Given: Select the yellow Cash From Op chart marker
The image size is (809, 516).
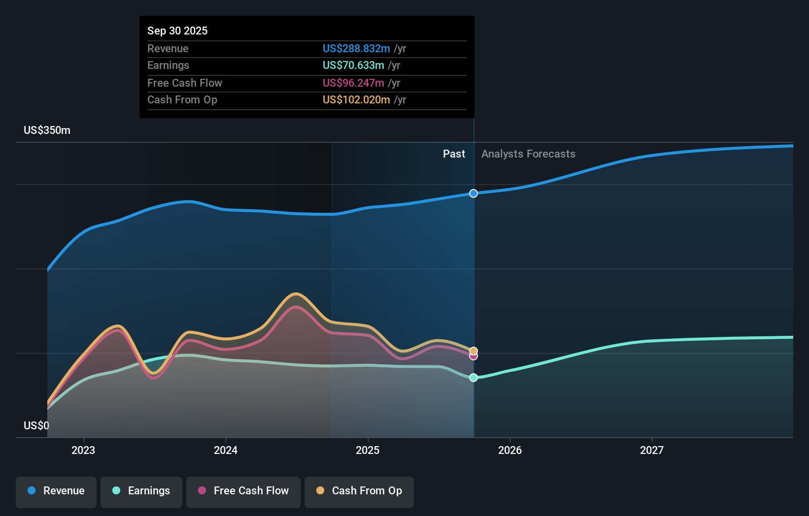Looking at the screenshot, I should pyautogui.click(x=473, y=350).
